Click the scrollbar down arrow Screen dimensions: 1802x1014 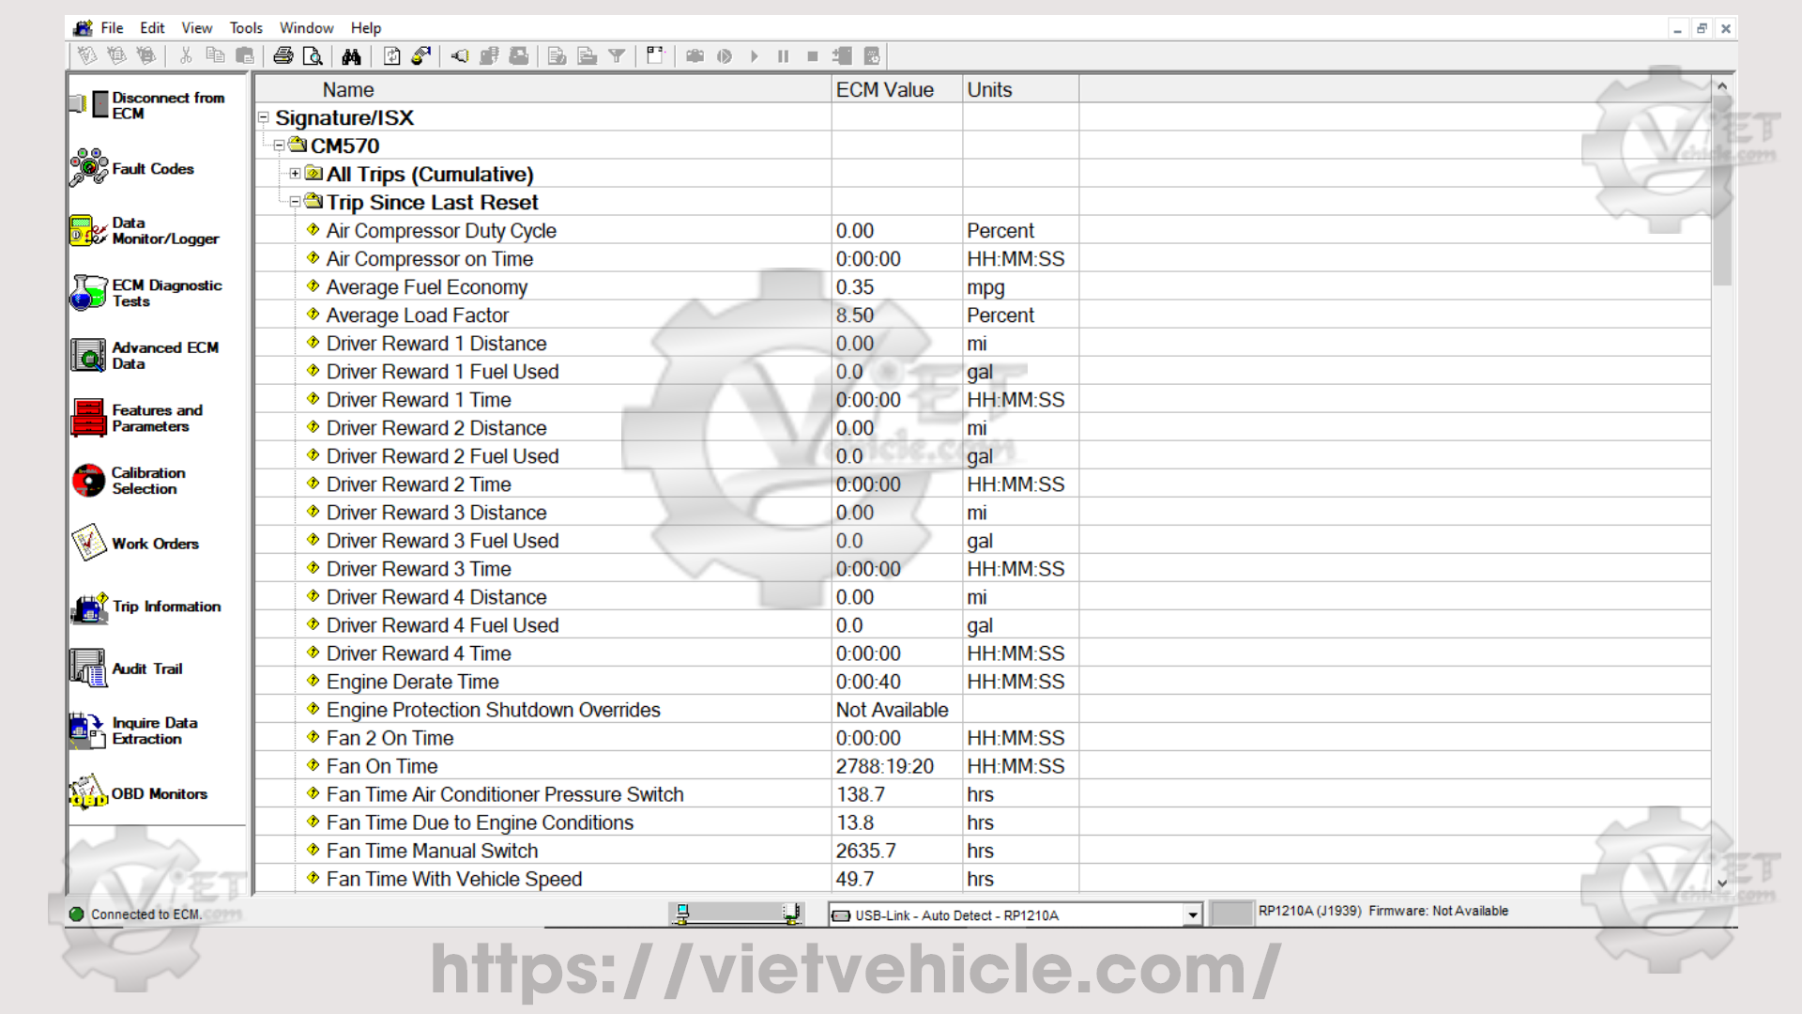point(1722,883)
